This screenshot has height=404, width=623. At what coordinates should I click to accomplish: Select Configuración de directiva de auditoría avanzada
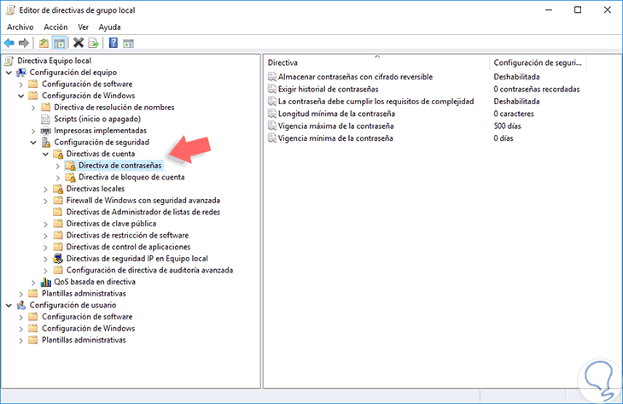(150, 271)
